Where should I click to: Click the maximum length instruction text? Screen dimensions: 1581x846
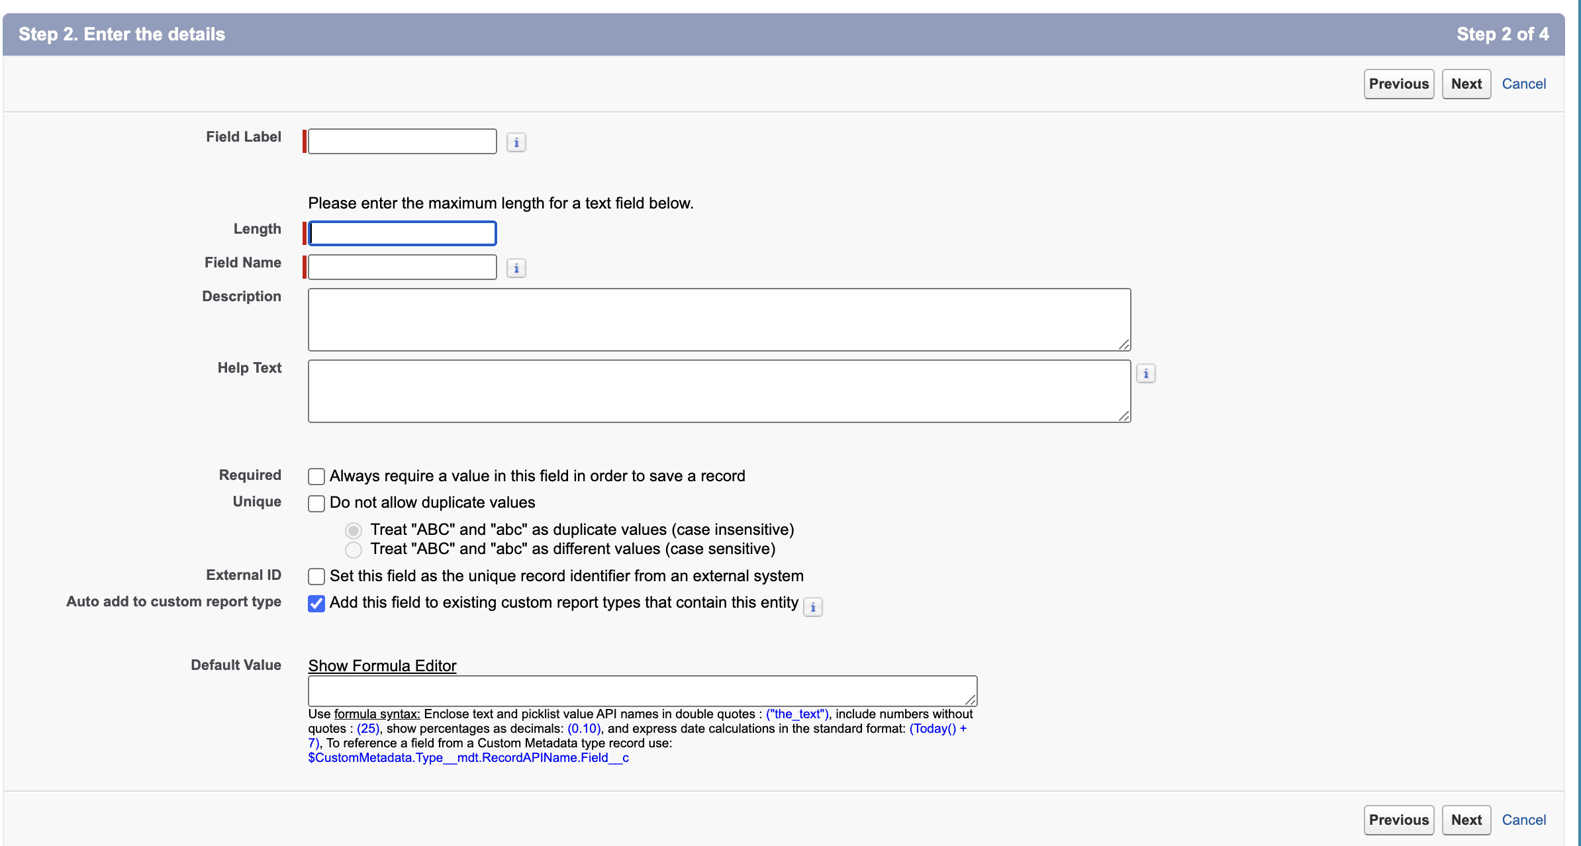tap(501, 203)
